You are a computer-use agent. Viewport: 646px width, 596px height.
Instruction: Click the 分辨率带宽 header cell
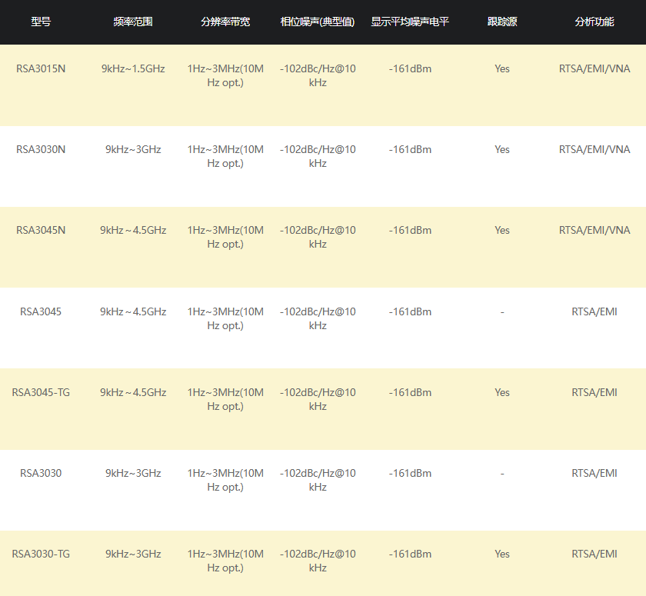tap(225, 22)
